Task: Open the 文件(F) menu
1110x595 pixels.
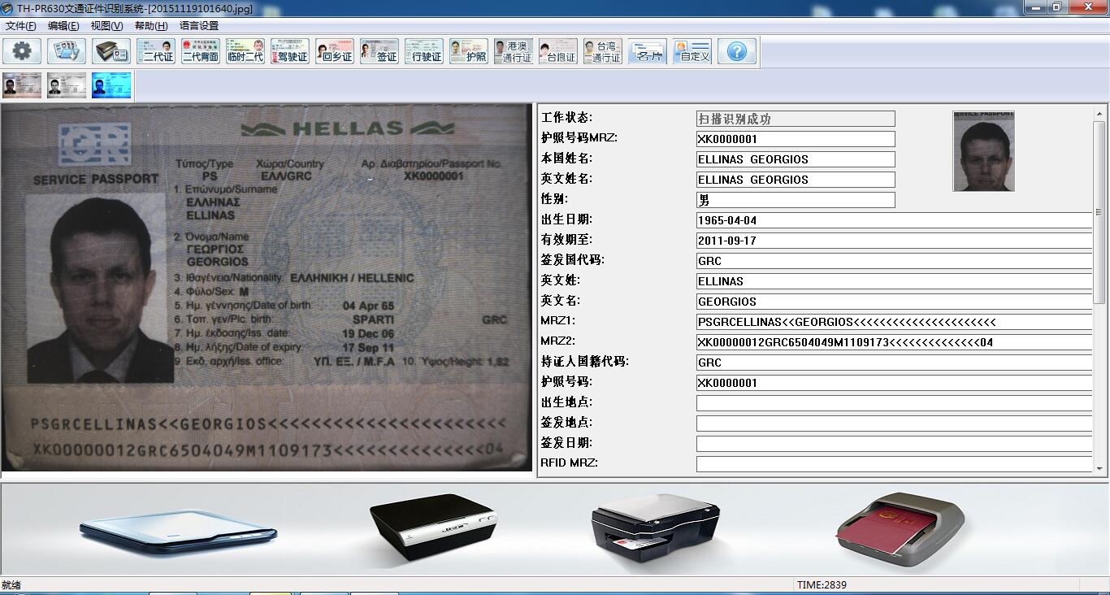Action: (x=21, y=26)
